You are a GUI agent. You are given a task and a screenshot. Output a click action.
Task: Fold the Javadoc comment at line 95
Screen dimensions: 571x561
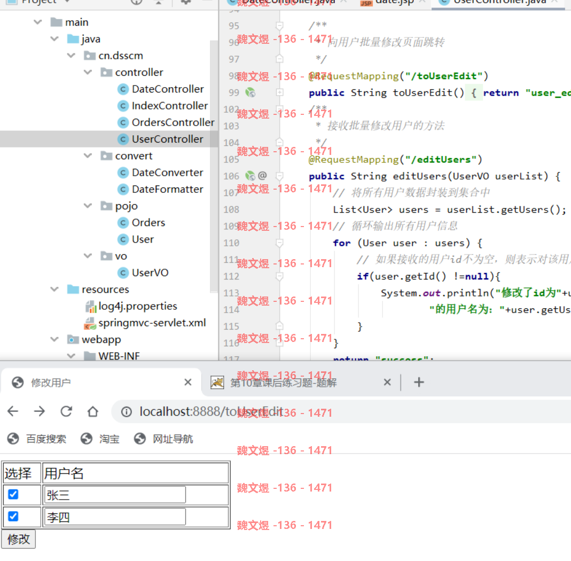[x=280, y=26]
